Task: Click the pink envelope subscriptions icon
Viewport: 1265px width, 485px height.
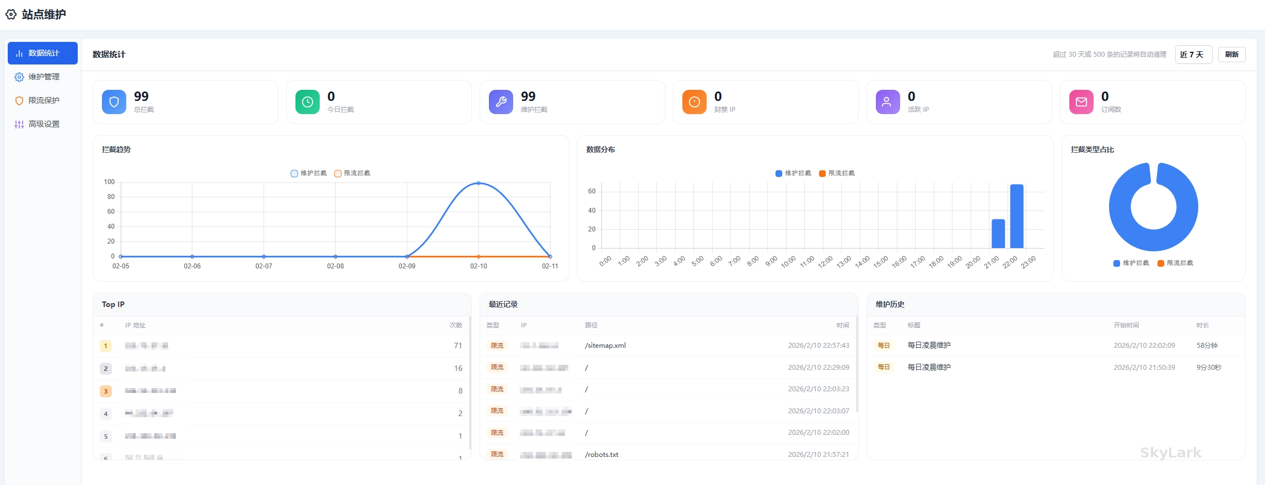Action: tap(1081, 102)
